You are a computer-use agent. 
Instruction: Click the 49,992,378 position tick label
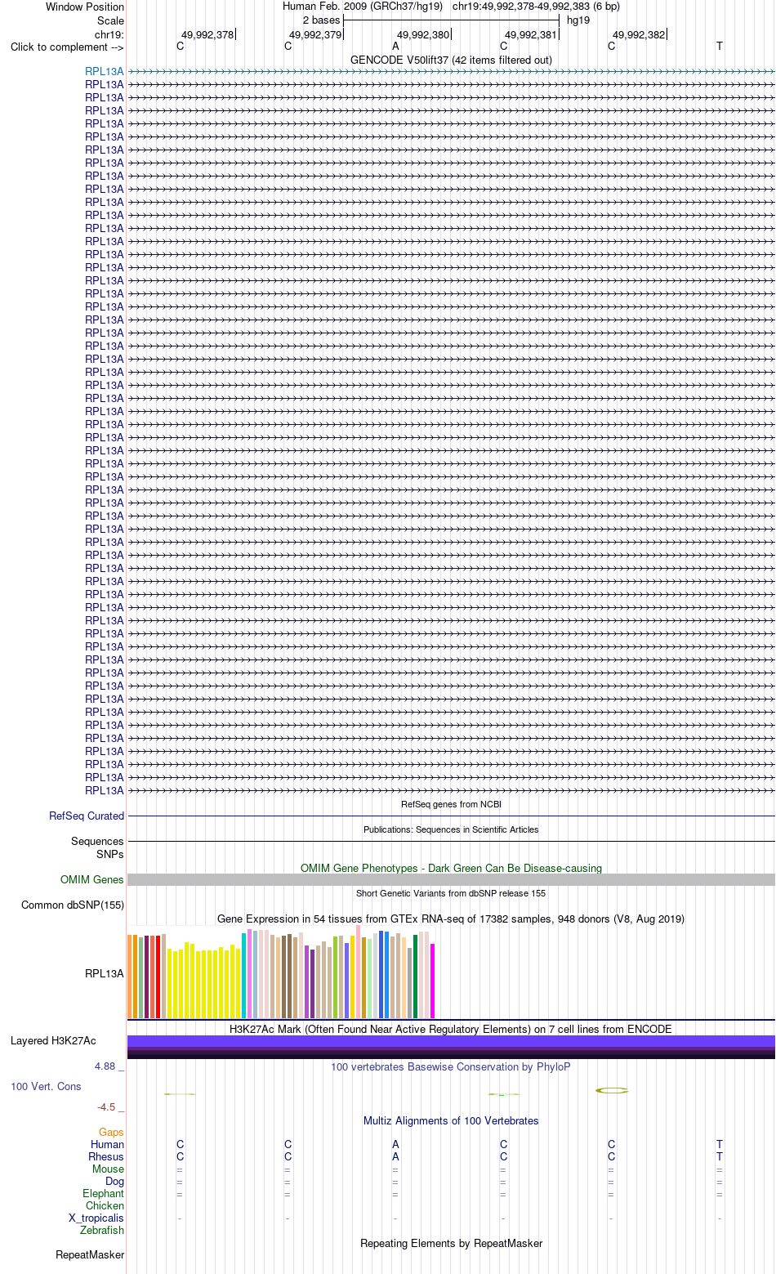click(207, 35)
